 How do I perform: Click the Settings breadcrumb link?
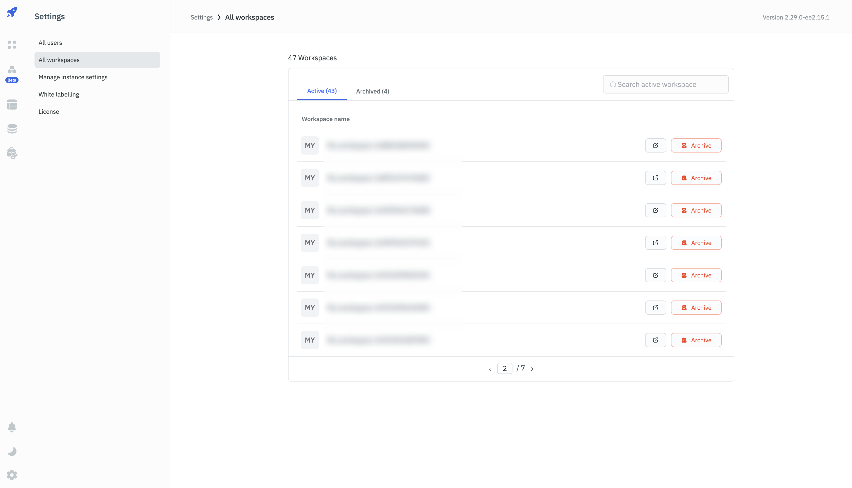click(202, 17)
